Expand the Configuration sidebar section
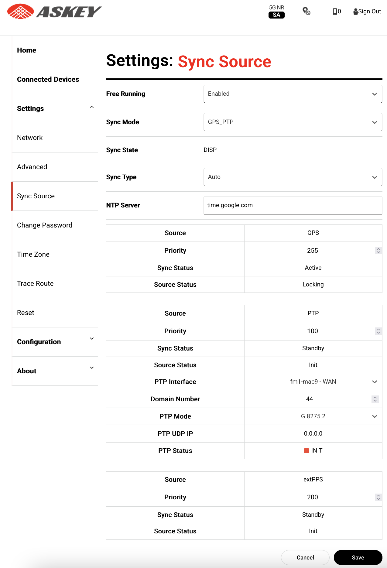This screenshot has height=568, width=387. point(91,339)
